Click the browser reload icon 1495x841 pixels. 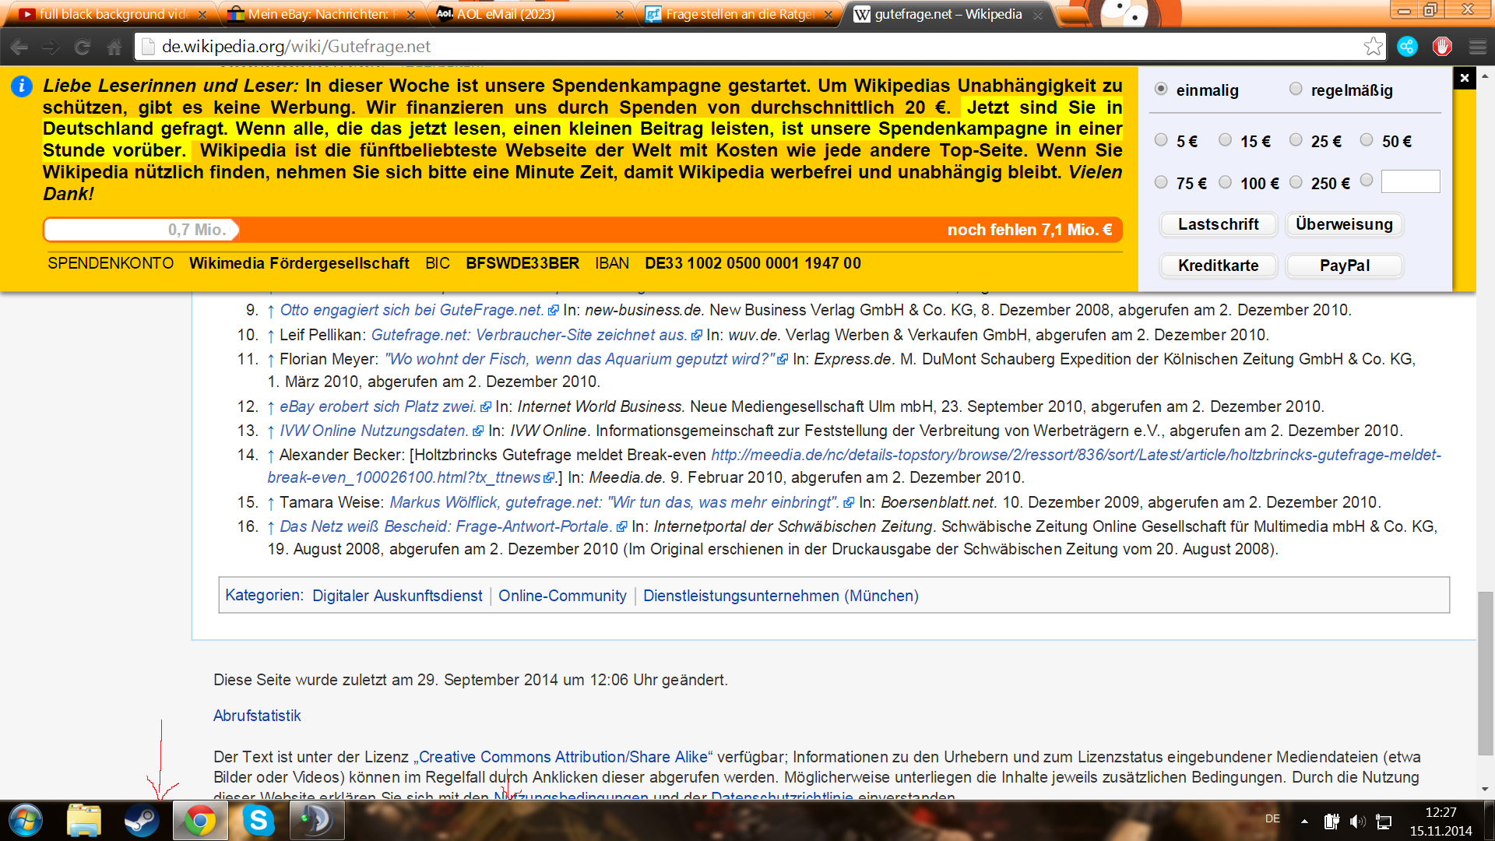[x=83, y=47]
